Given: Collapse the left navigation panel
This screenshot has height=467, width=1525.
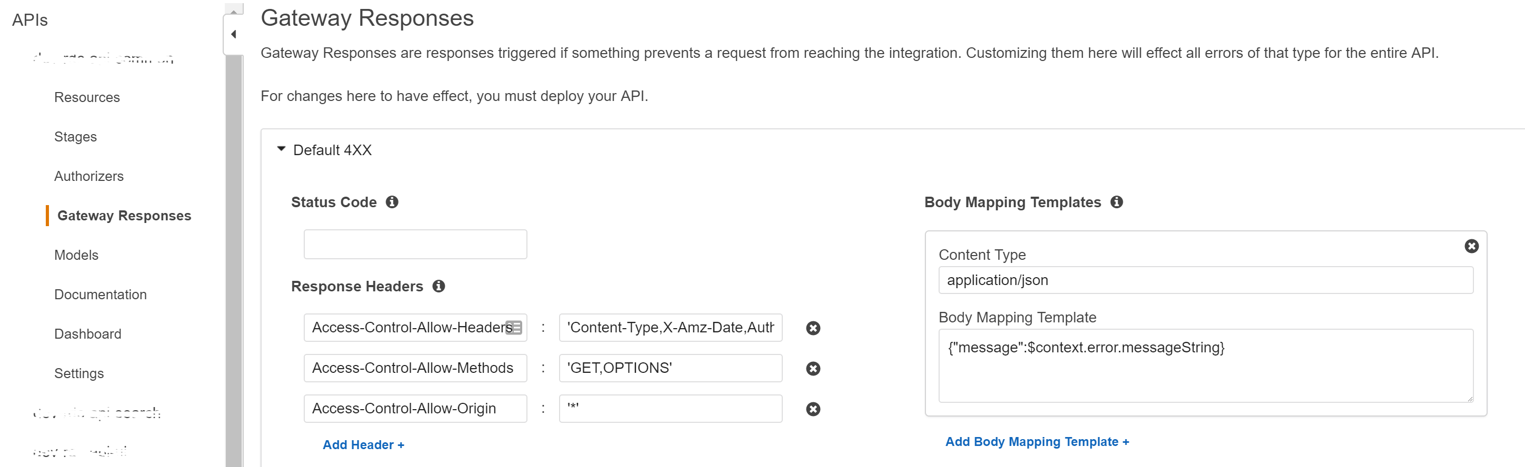Looking at the screenshot, I should click(234, 34).
